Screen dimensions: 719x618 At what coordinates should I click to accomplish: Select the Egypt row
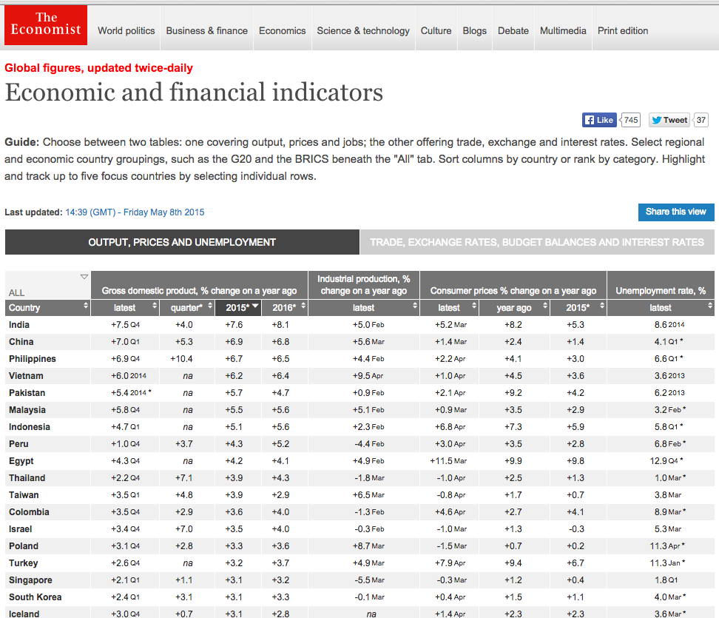tap(359, 460)
